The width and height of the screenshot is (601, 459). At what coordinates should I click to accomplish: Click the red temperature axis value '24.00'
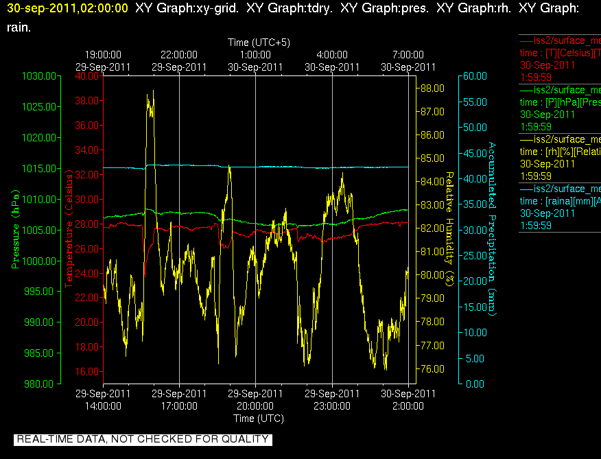pos(86,273)
